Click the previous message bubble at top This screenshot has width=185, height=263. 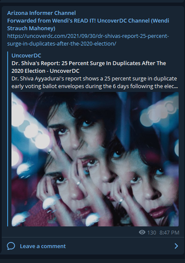tap(92, 1)
